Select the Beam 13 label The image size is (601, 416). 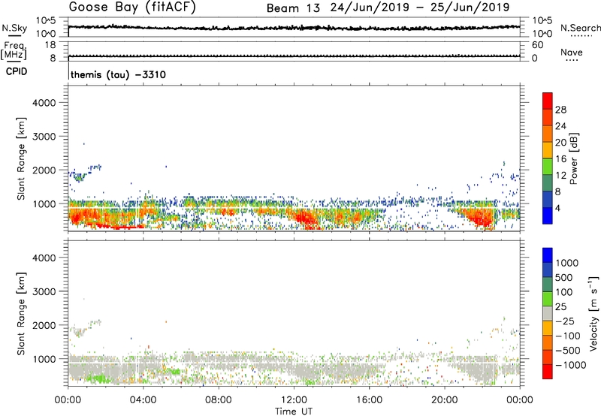(x=293, y=8)
